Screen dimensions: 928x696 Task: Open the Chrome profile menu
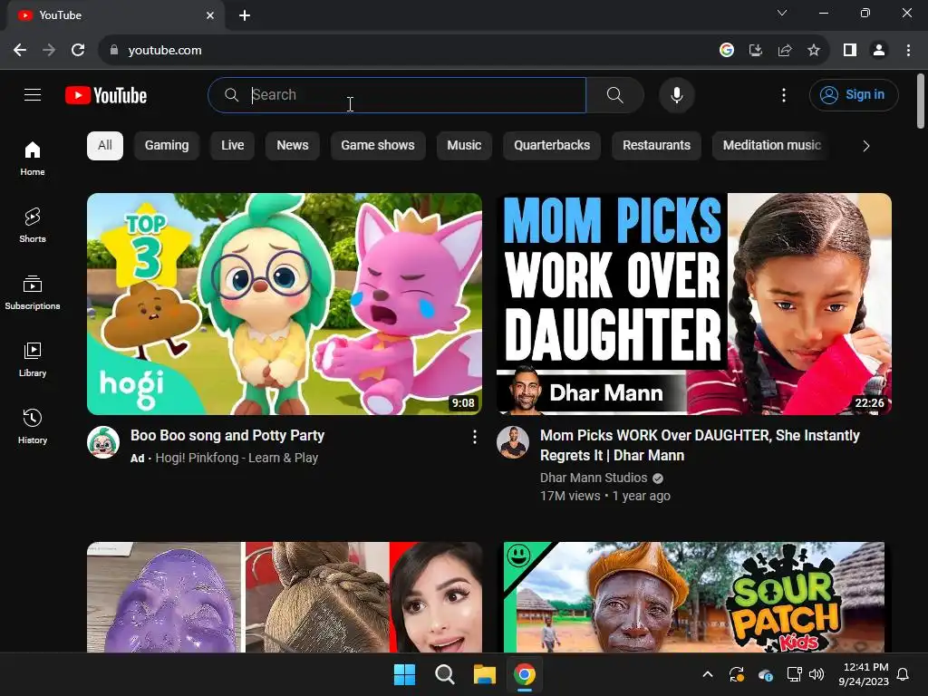pos(879,51)
